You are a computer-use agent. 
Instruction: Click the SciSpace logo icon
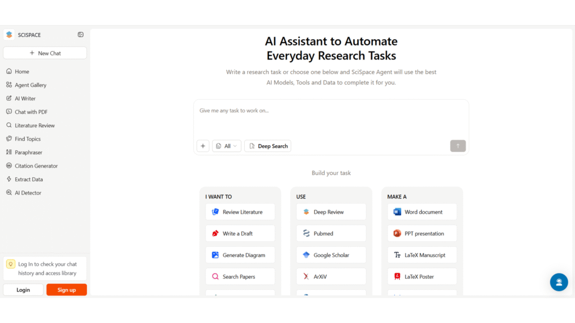click(9, 35)
